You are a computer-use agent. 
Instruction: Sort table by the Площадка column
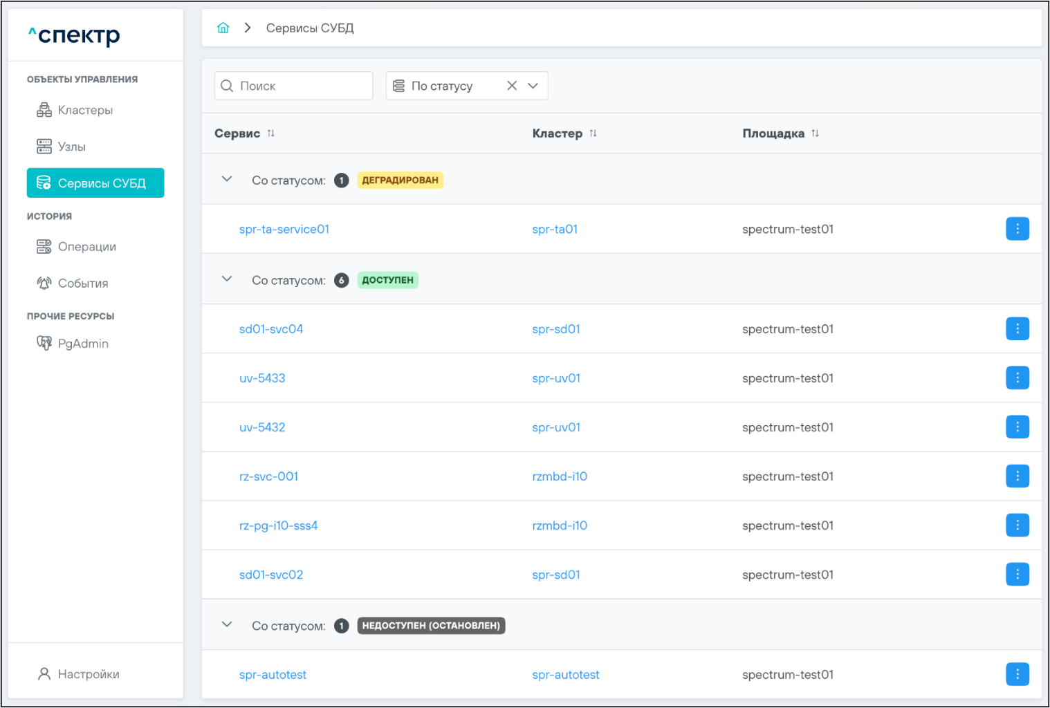click(815, 133)
